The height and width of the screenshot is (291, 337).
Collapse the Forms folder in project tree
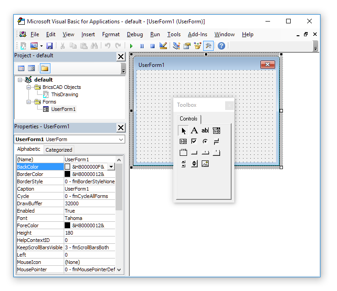pyautogui.click(x=29, y=102)
